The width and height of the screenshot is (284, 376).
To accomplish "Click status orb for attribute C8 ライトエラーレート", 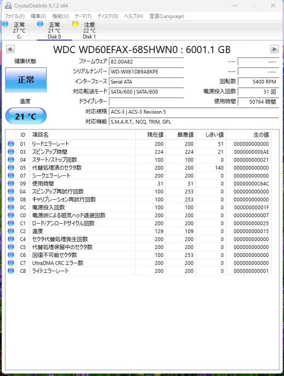I will (11, 270).
